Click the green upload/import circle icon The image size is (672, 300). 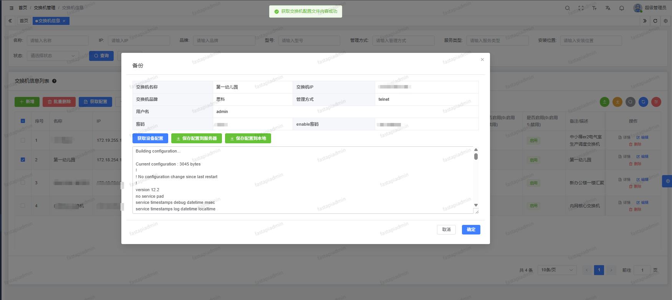(604, 102)
